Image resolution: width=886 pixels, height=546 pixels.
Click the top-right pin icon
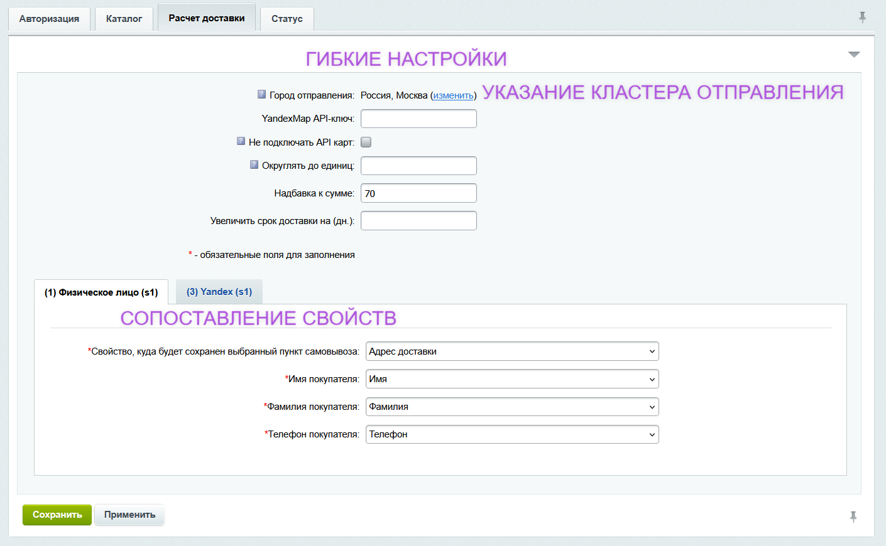pyautogui.click(x=863, y=18)
